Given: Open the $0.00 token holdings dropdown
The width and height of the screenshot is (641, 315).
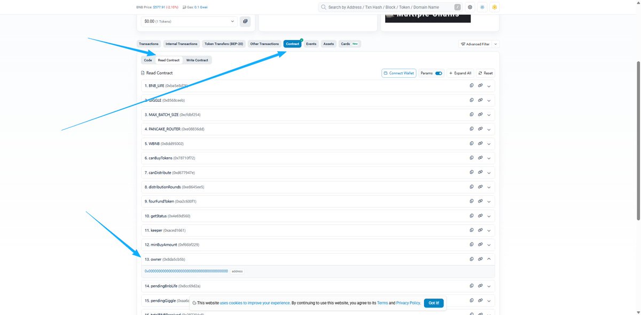Looking at the screenshot, I should coord(189,21).
